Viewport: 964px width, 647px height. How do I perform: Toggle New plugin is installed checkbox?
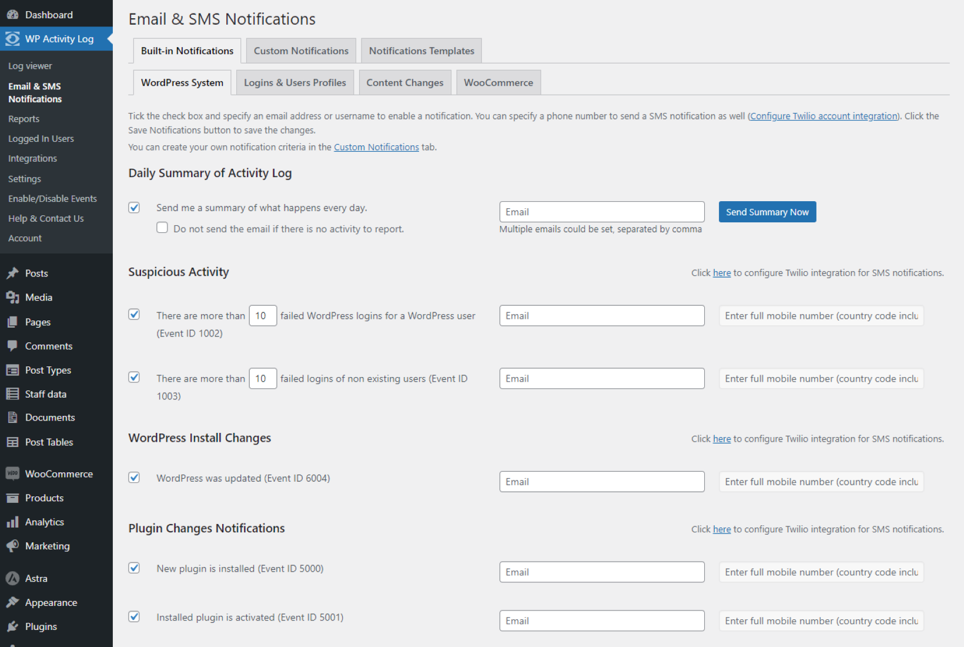tap(134, 568)
